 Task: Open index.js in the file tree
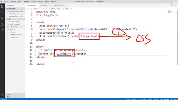(15, 29)
